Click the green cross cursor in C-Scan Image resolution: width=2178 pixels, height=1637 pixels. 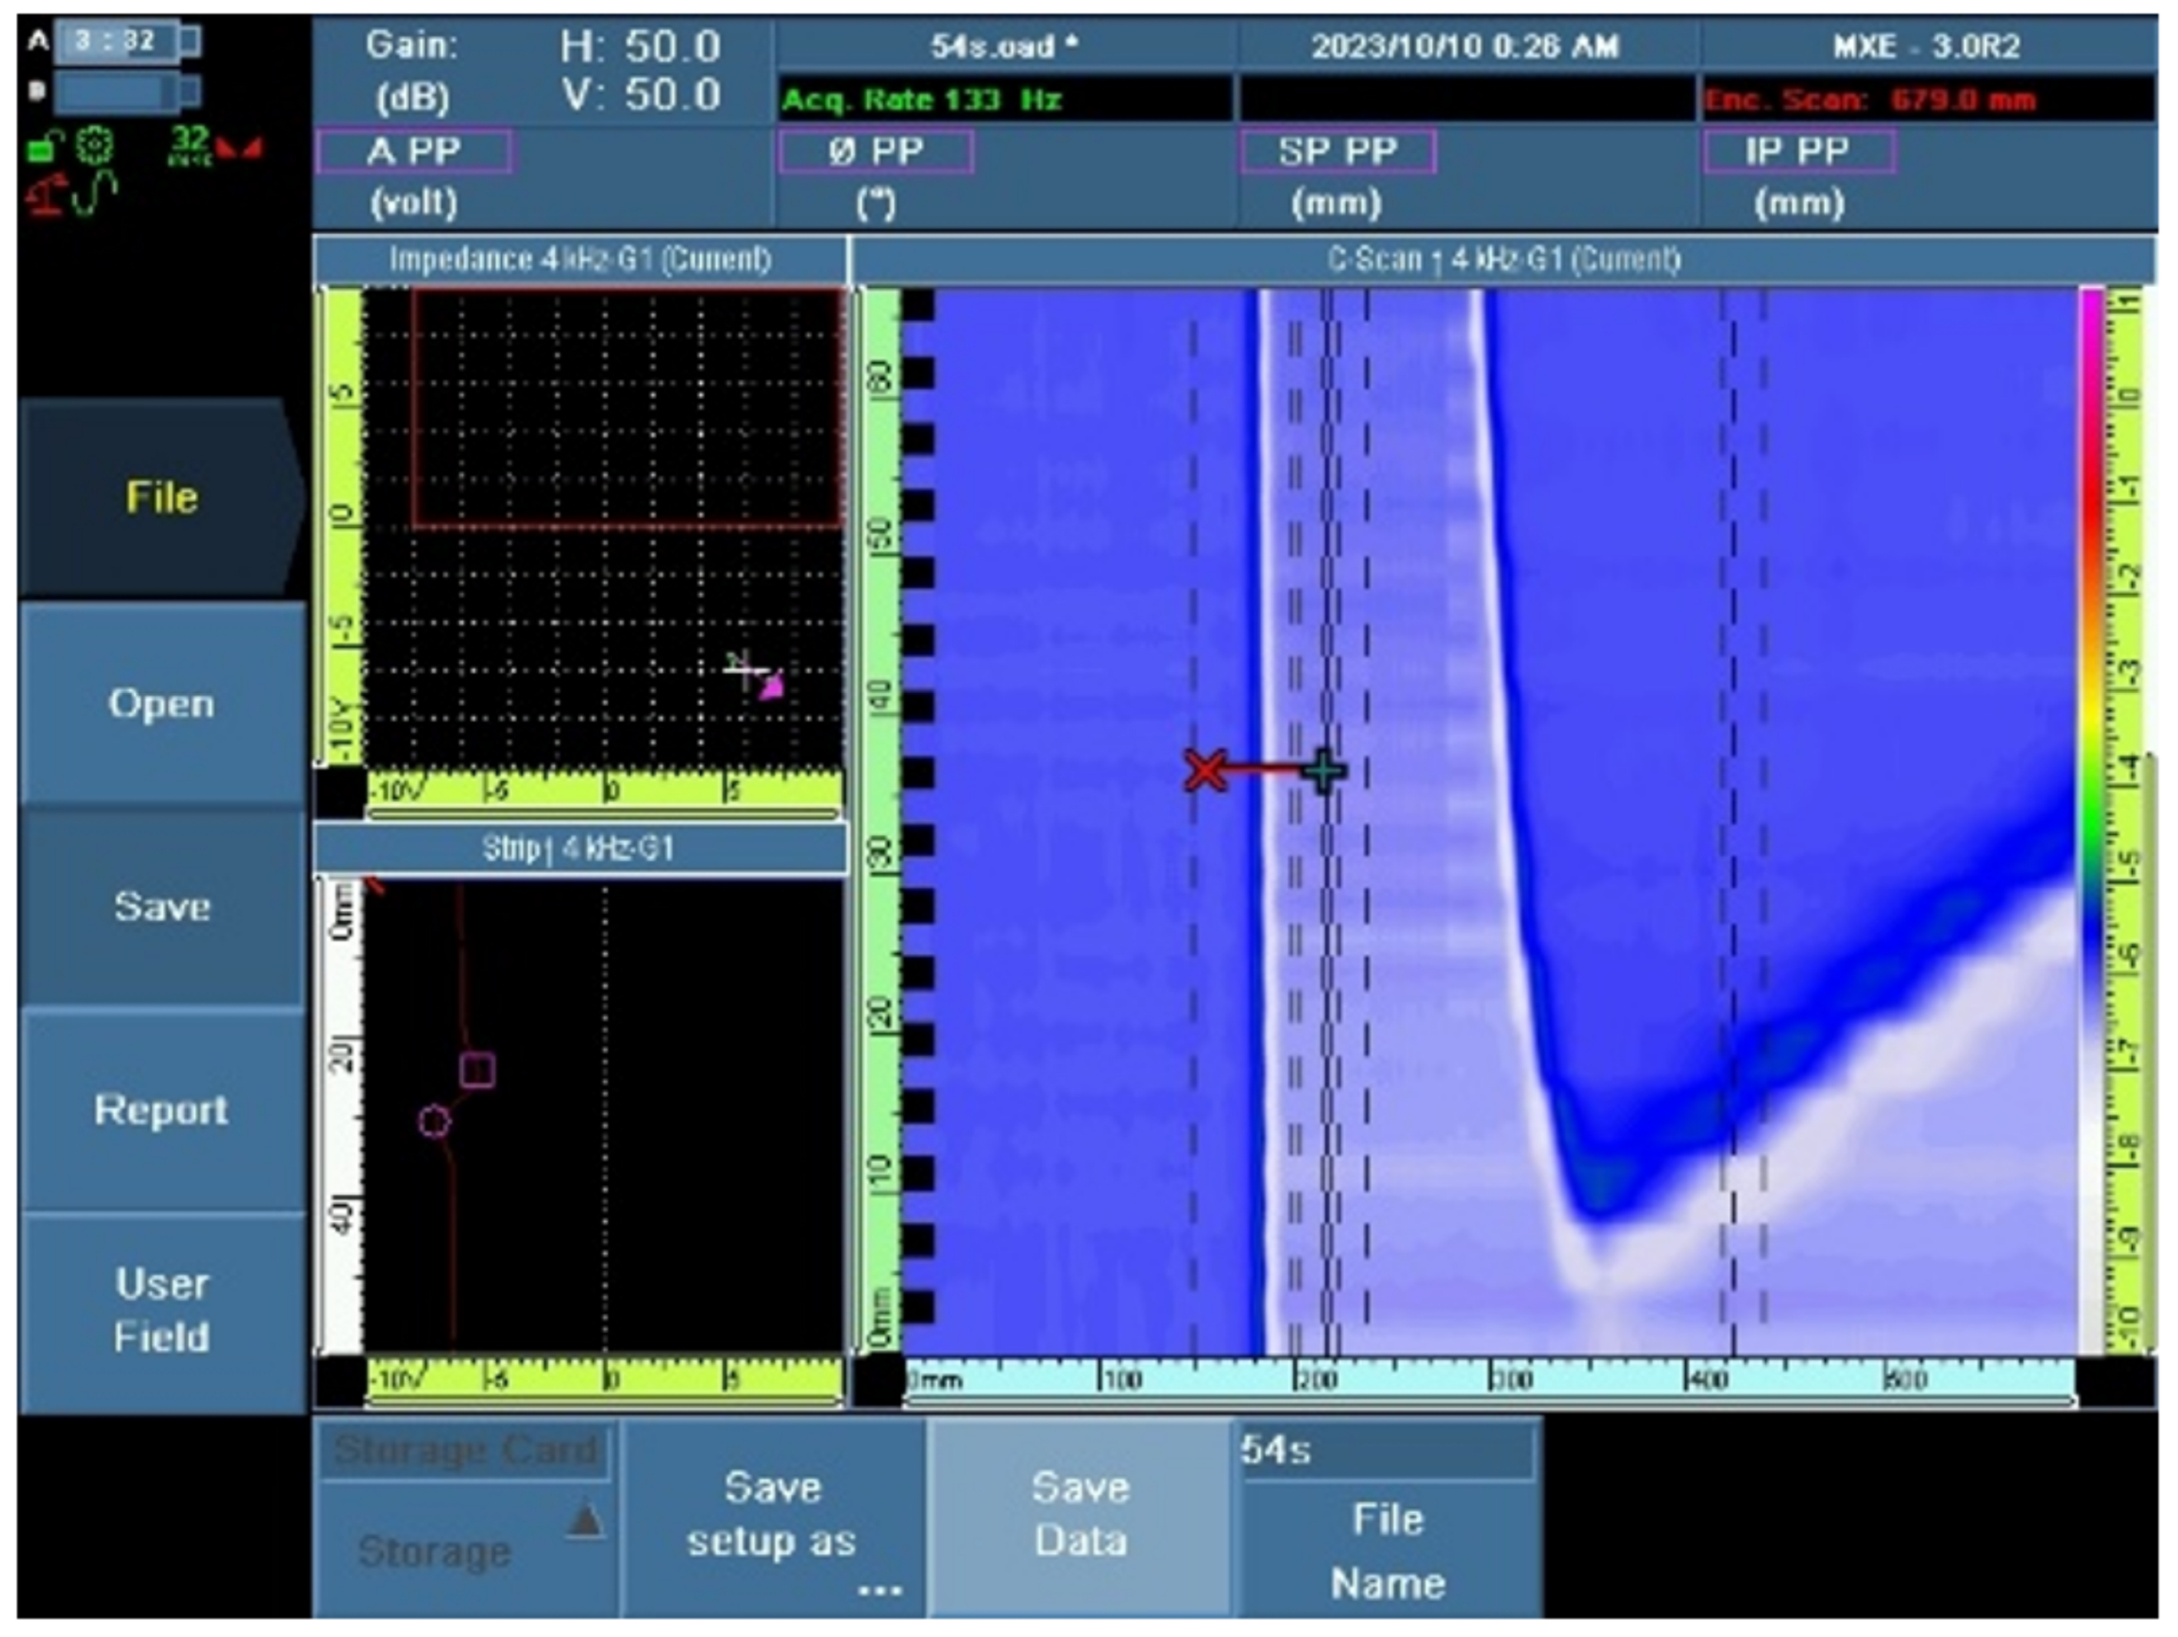pos(1323,771)
